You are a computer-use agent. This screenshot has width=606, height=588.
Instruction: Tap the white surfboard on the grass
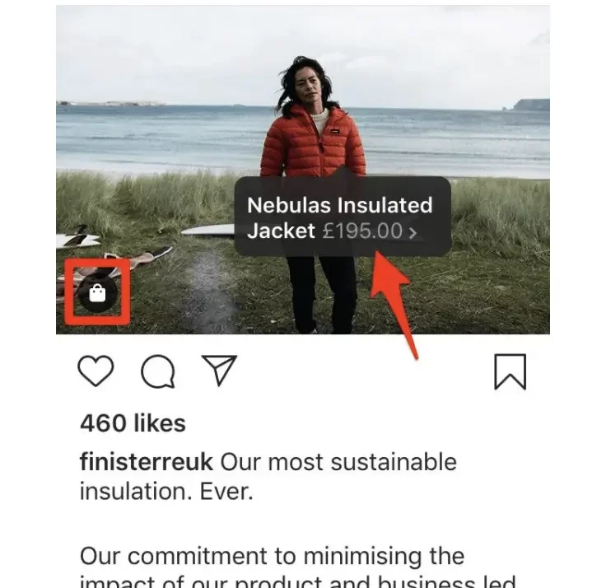pos(208,231)
